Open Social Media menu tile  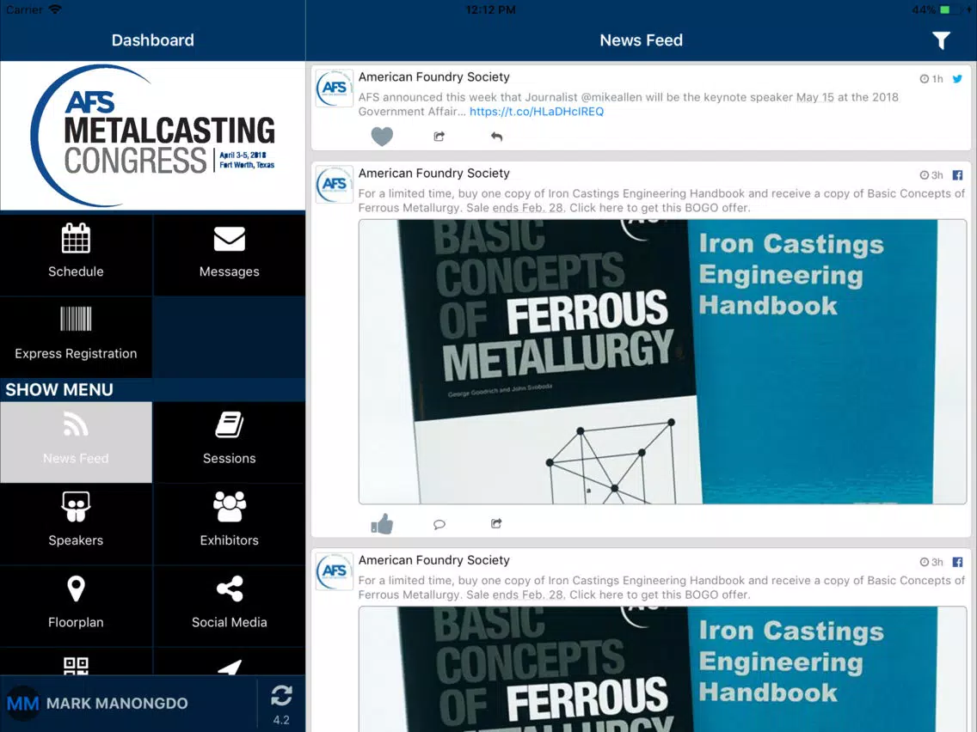(x=230, y=607)
